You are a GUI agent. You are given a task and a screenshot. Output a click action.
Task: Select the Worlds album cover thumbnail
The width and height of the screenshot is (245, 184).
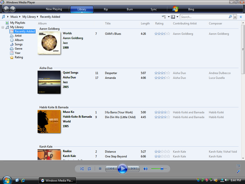click(x=49, y=43)
